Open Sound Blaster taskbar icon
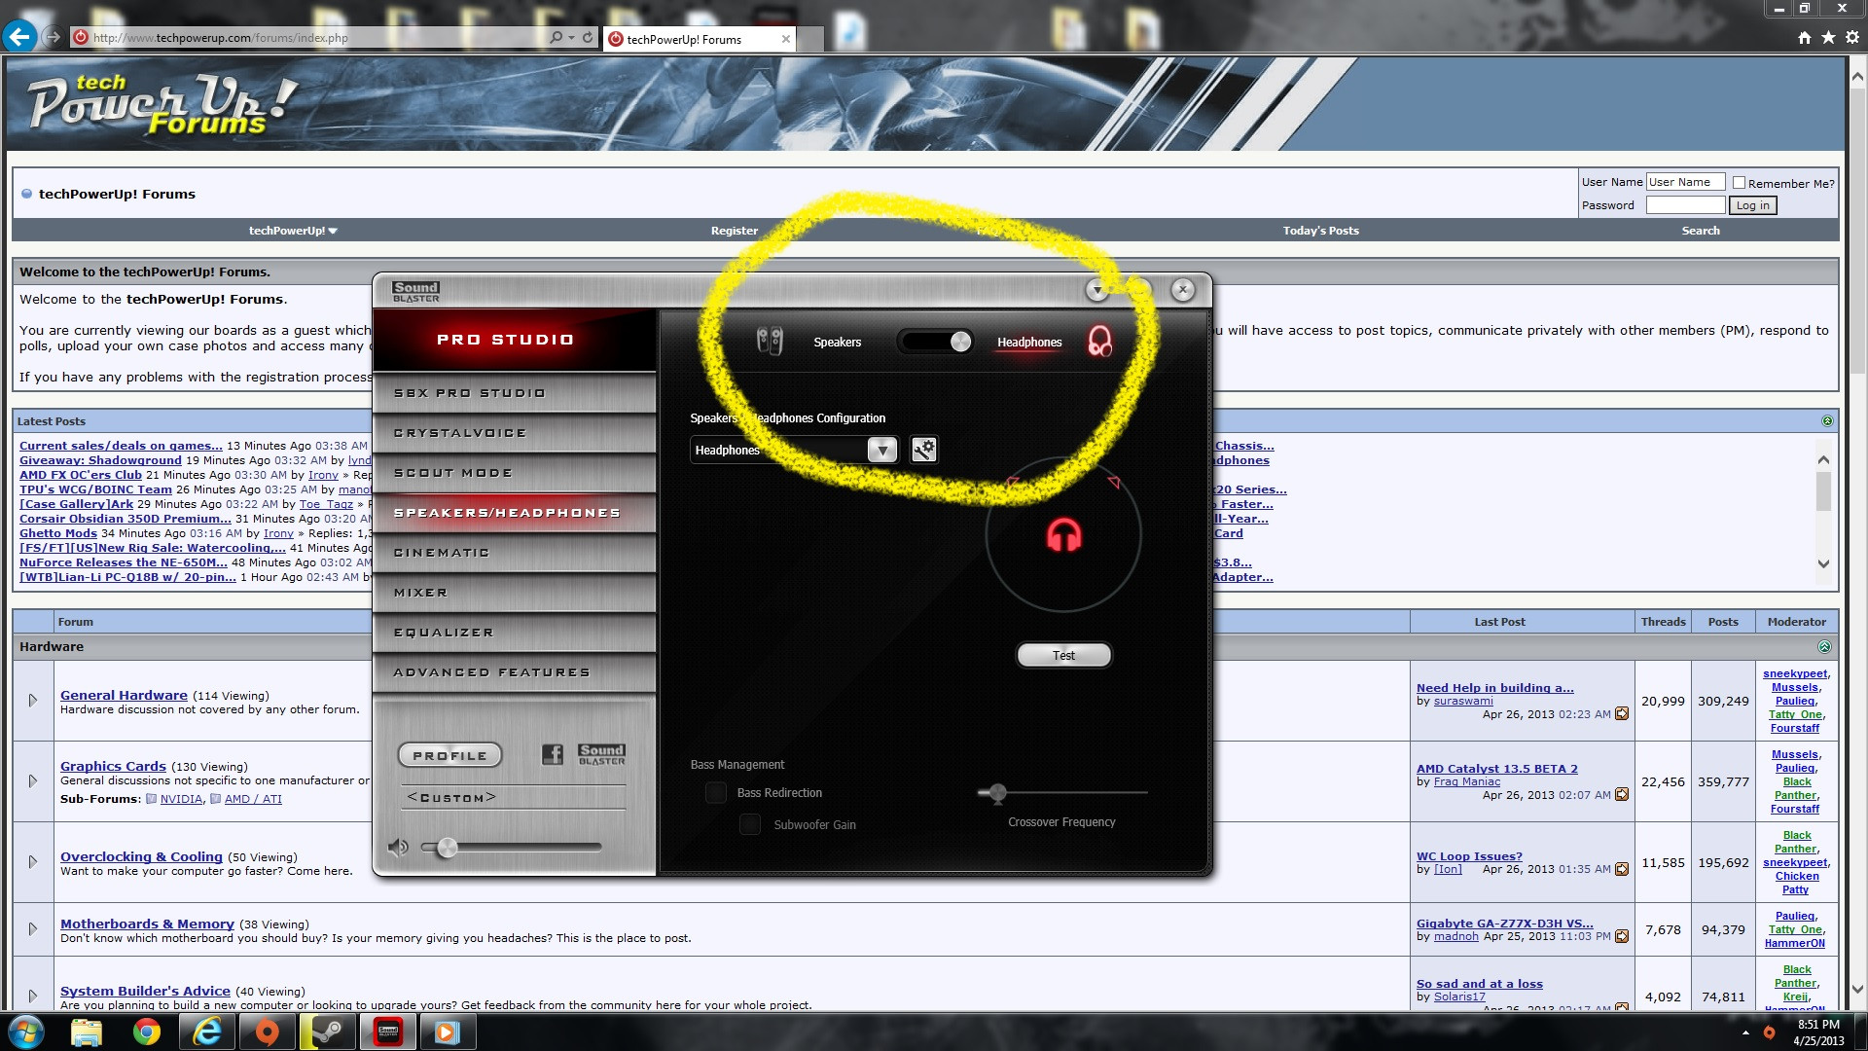Image resolution: width=1868 pixels, height=1051 pixels. [388, 1032]
